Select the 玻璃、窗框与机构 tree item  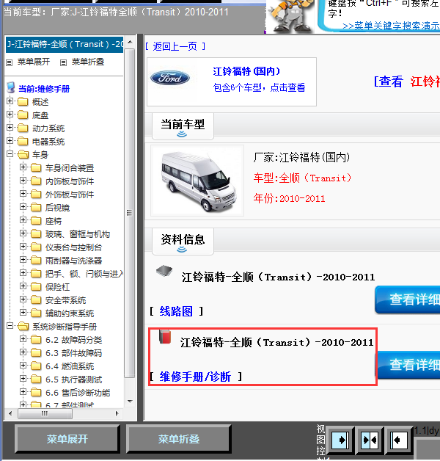click(x=78, y=234)
